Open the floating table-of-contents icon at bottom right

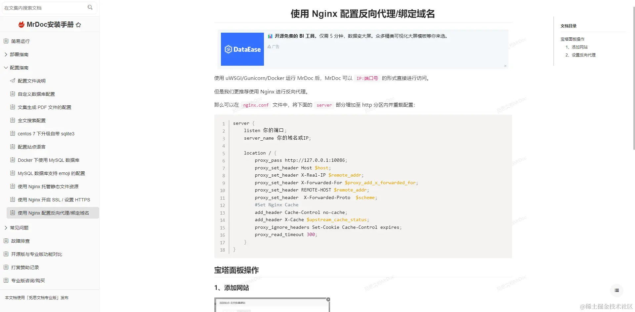pyautogui.click(x=616, y=291)
